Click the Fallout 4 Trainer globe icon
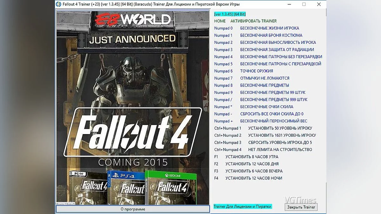The height and width of the screenshot is (214, 381). tap(58, 4)
